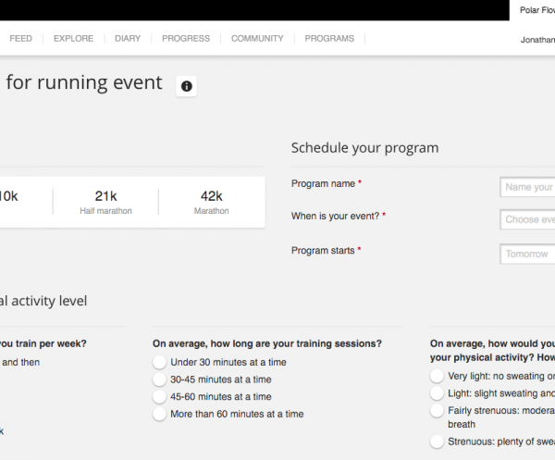Select Under 30 minutes at a time

(x=160, y=363)
